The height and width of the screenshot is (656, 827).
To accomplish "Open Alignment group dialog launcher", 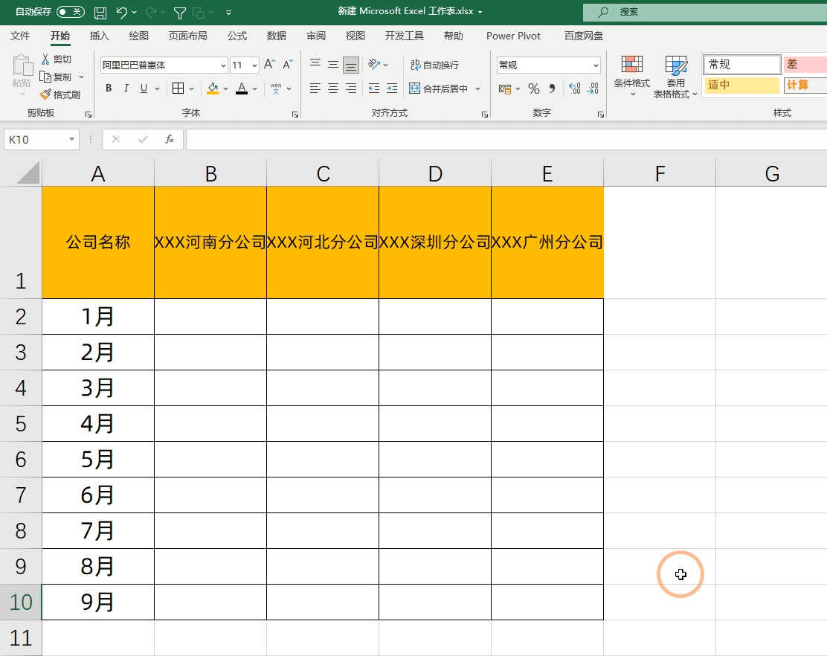I will pos(485,114).
